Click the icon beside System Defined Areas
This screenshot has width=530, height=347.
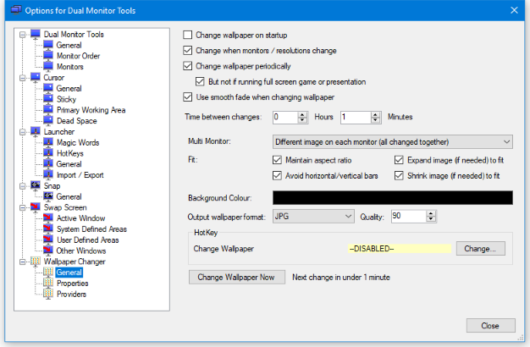[48, 229]
